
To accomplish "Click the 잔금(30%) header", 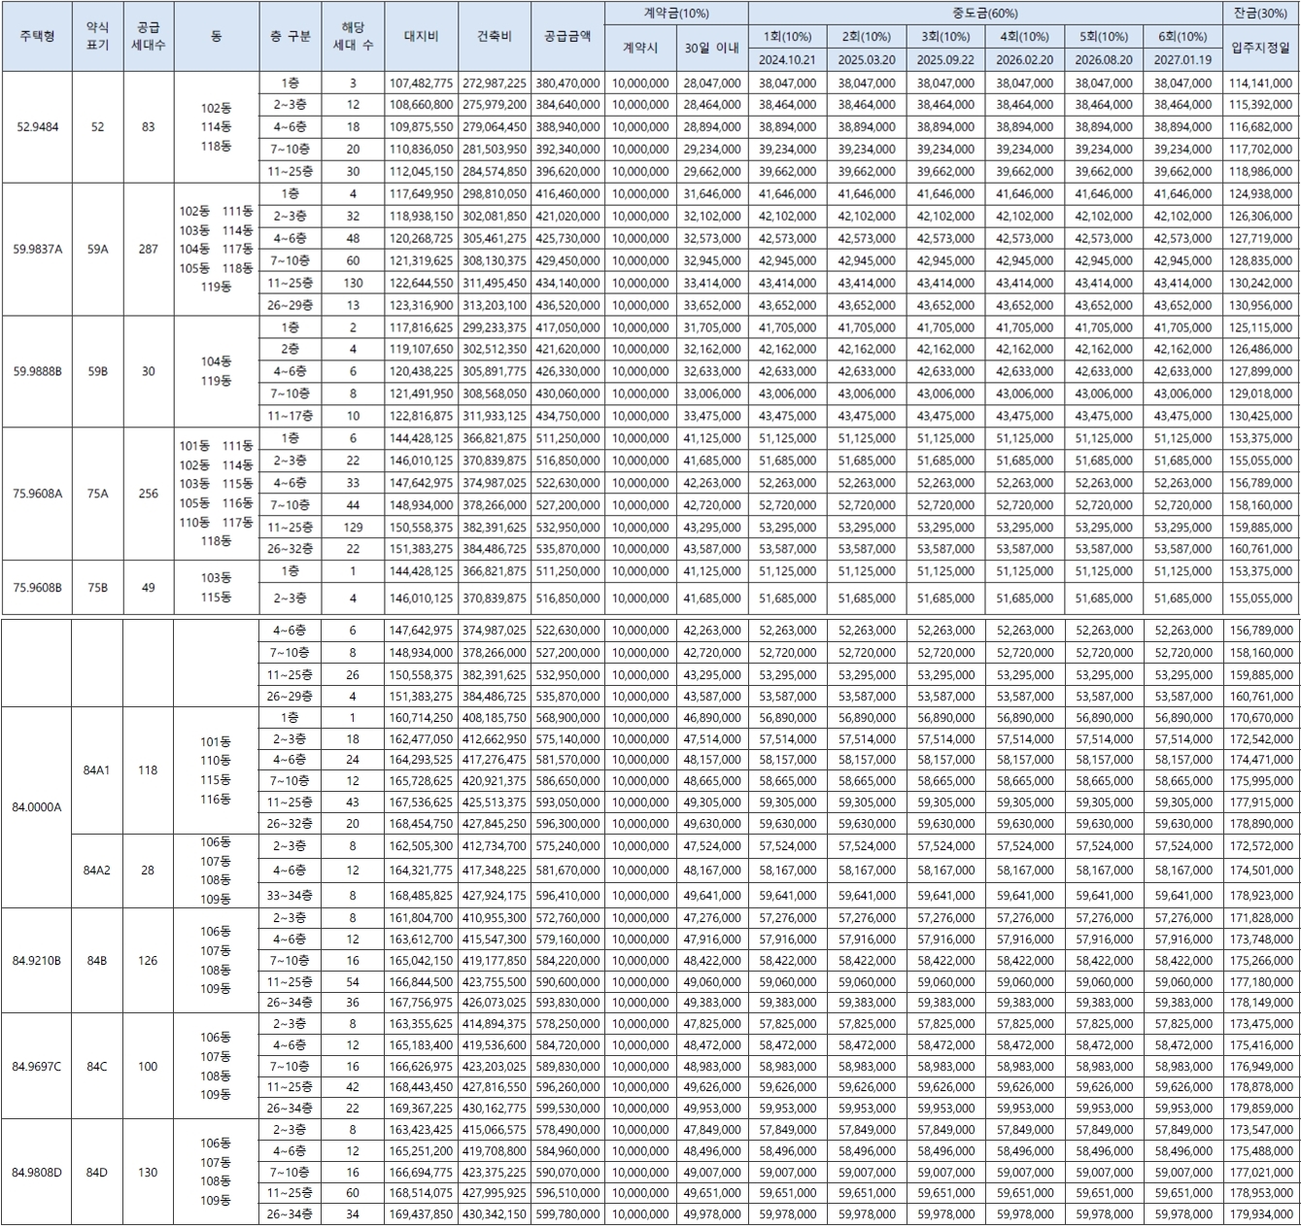I will tap(1260, 13).
